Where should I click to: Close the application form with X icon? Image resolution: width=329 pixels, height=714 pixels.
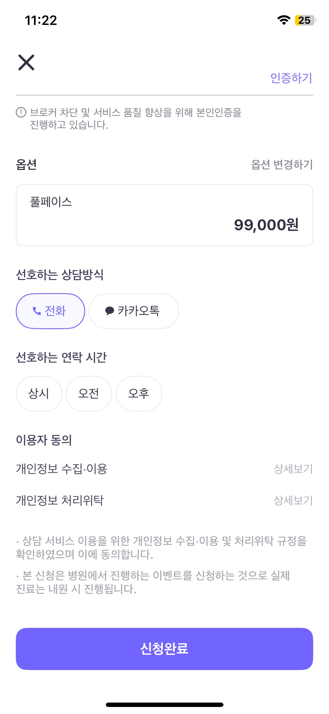click(x=26, y=62)
